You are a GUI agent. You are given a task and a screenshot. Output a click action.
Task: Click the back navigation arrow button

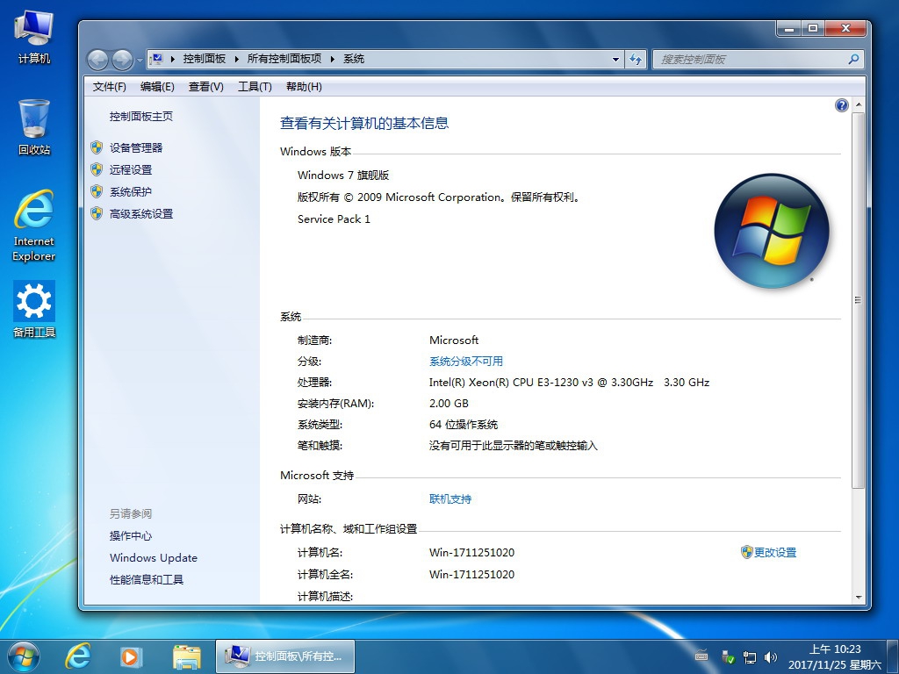coord(98,59)
